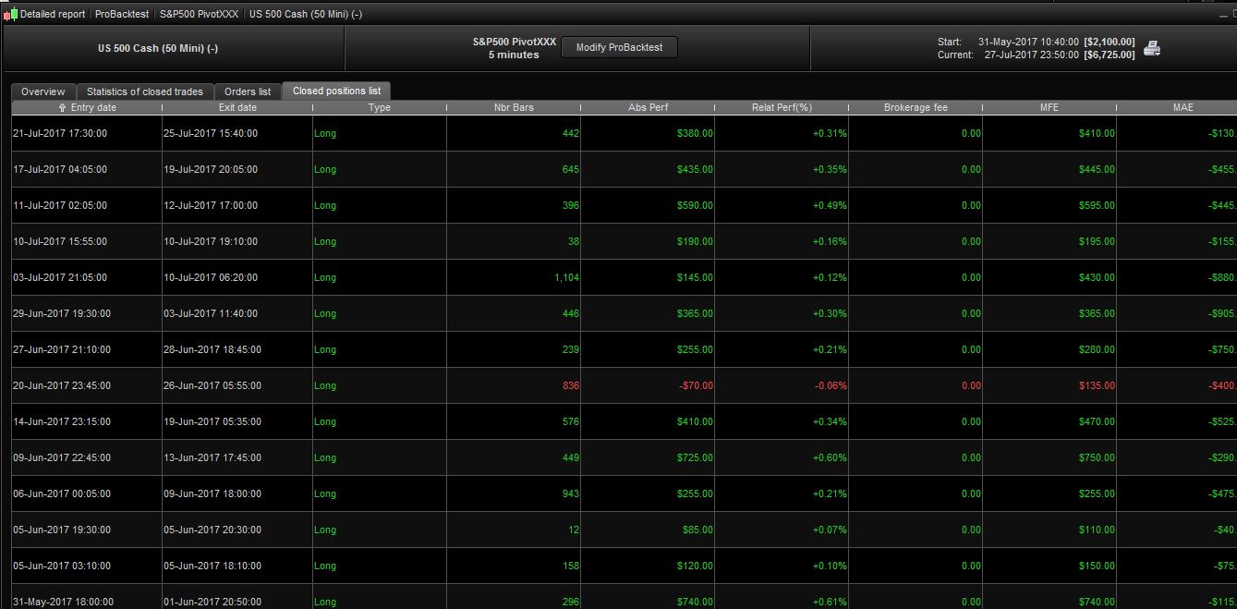Click 'Long' in the 14-Jun-2017 23:15:00 row
The height and width of the screenshot is (609, 1237).
pos(325,421)
